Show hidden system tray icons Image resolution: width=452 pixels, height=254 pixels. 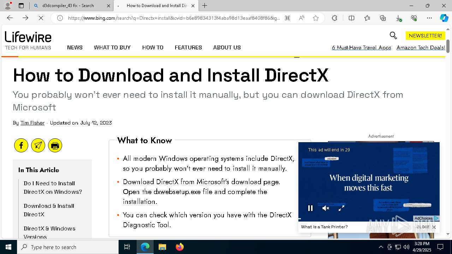381,247
